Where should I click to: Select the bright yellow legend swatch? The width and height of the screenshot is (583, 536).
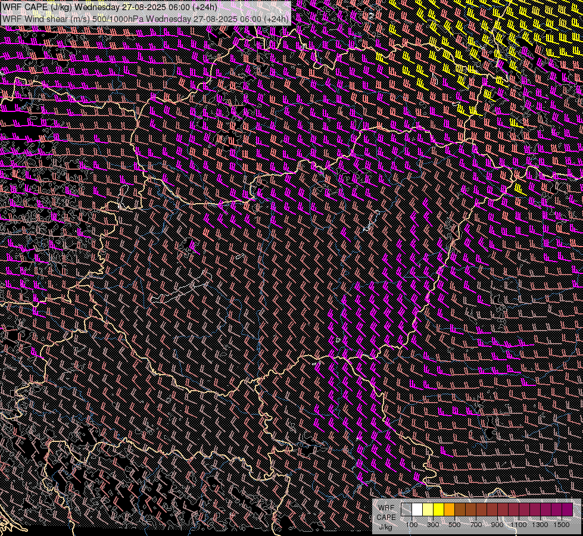pos(439,509)
